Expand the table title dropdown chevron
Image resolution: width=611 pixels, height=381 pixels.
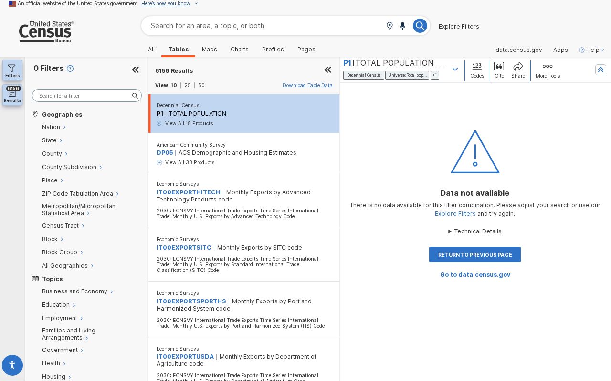pyautogui.click(x=455, y=70)
